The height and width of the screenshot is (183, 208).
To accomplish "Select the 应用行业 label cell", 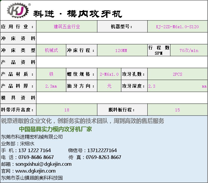I will click(18, 26).
